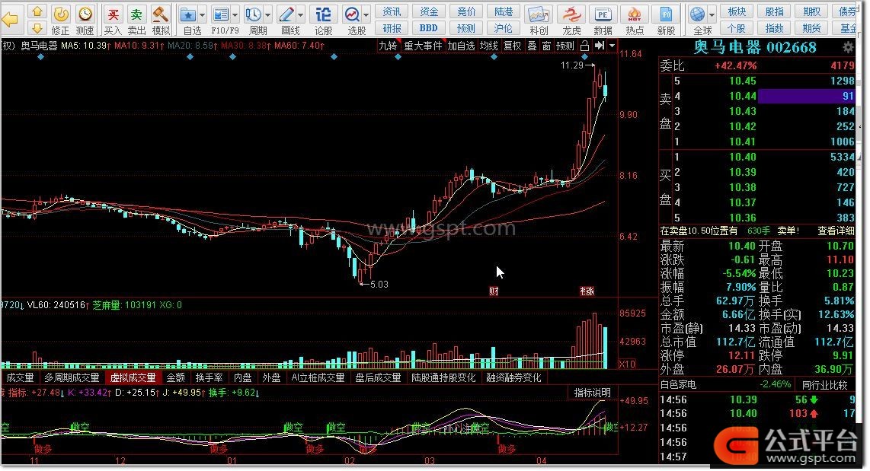Click the 财 marker on the chart
Screen dimensions: 870x471
coord(493,291)
